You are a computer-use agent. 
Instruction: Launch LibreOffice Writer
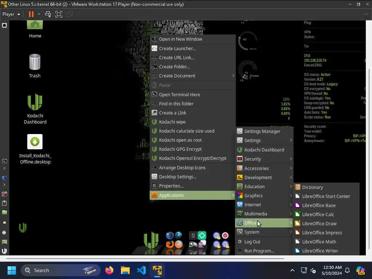tap(327, 251)
